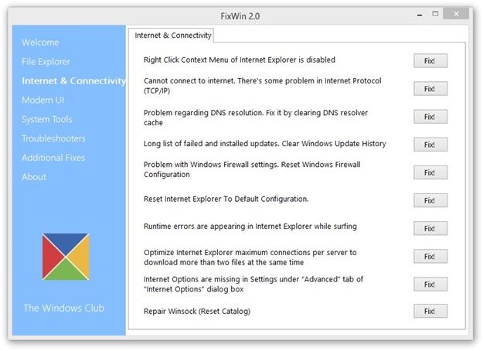Viewport: 483px width, 351px height.
Task: Fix disabled right click context menu
Action: point(430,61)
